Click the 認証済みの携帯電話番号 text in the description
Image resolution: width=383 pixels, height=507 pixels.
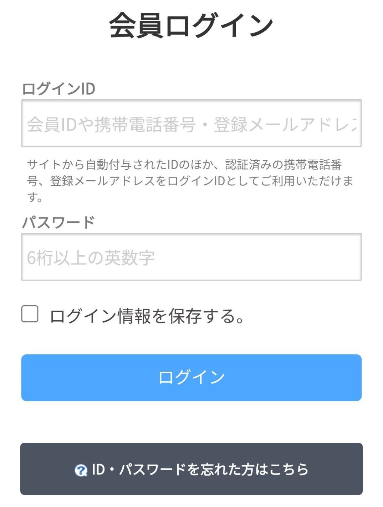284,165
